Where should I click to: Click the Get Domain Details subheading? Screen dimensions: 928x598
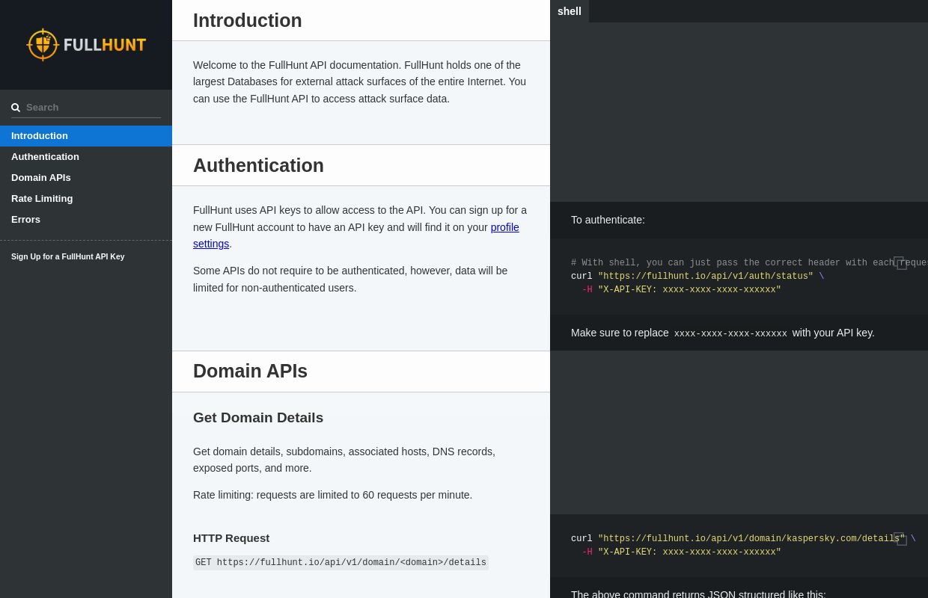(x=258, y=418)
